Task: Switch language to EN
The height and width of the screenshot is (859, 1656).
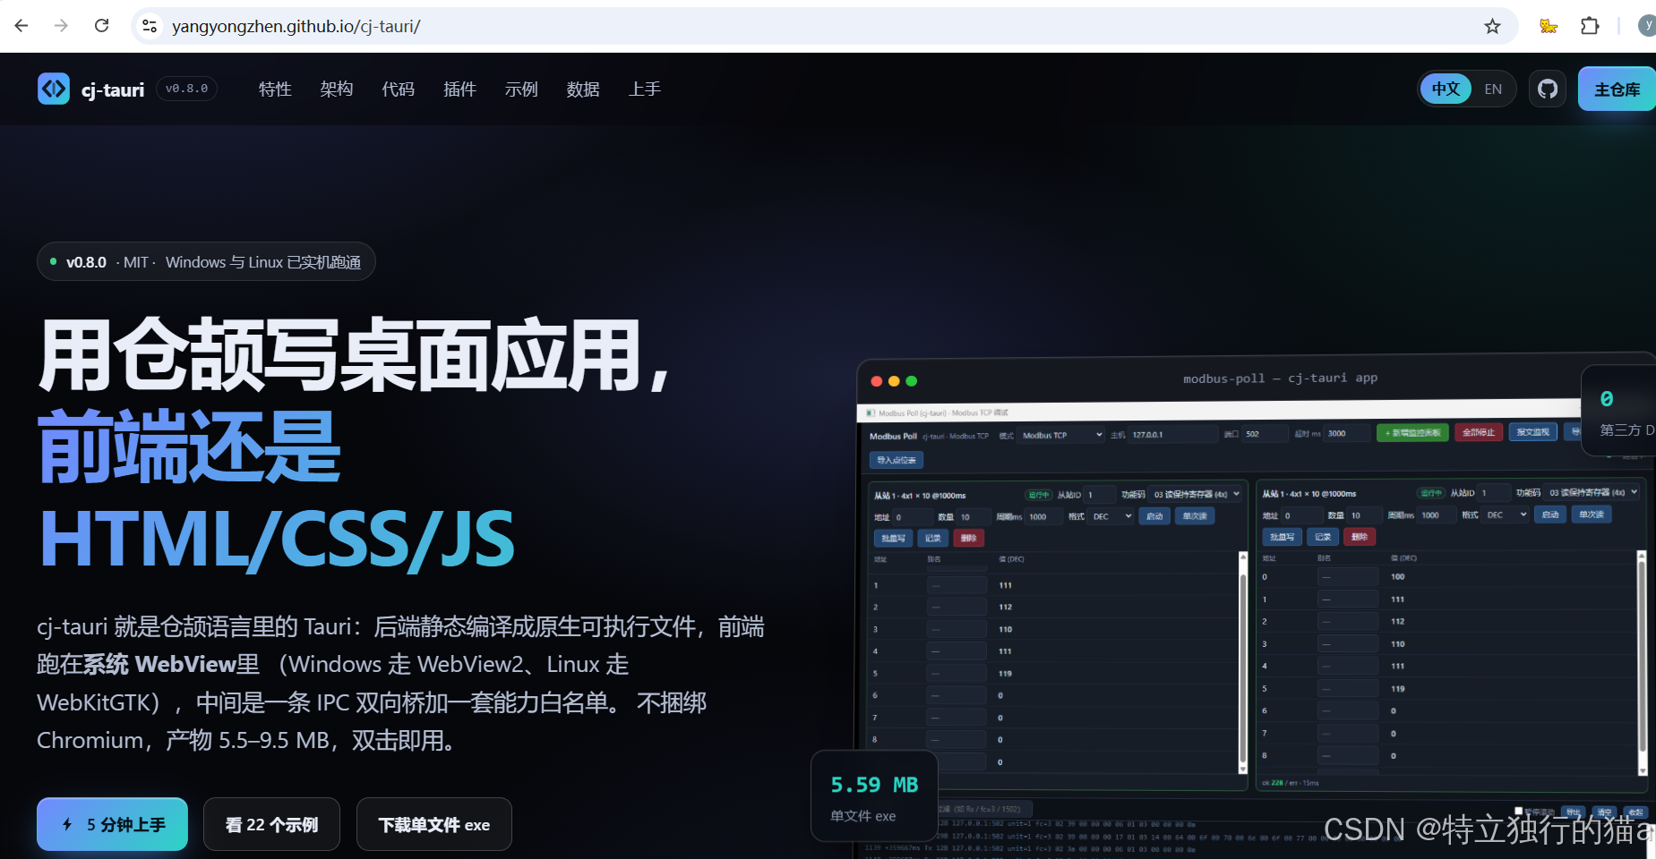Action: pos(1493,89)
